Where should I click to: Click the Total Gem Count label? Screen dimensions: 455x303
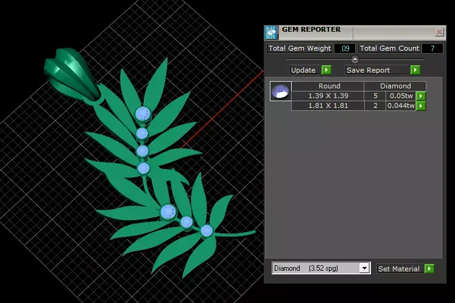(390, 48)
